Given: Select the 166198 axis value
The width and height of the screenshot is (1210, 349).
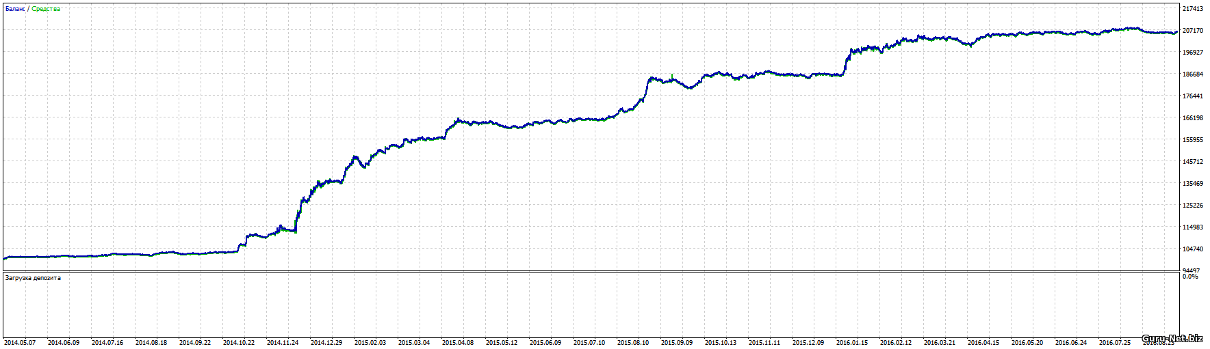Looking at the screenshot, I should click(1193, 118).
